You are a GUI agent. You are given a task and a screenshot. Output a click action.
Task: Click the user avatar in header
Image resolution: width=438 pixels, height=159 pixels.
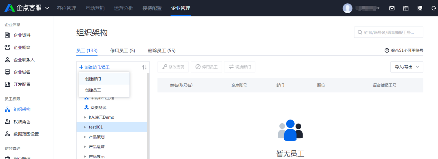tap(347, 8)
